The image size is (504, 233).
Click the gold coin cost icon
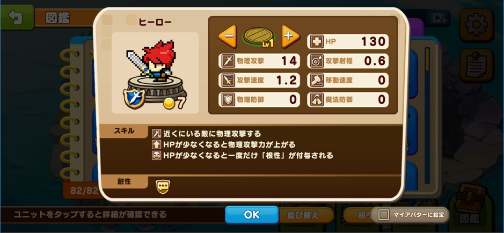pyautogui.click(x=169, y=103)
